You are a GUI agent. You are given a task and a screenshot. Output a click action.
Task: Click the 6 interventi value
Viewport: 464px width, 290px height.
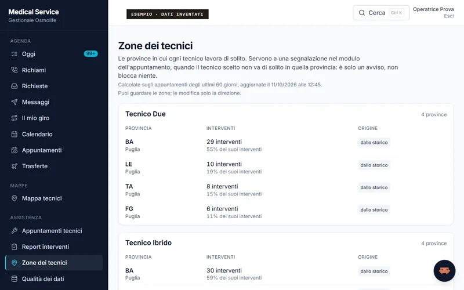pos(222,209)
